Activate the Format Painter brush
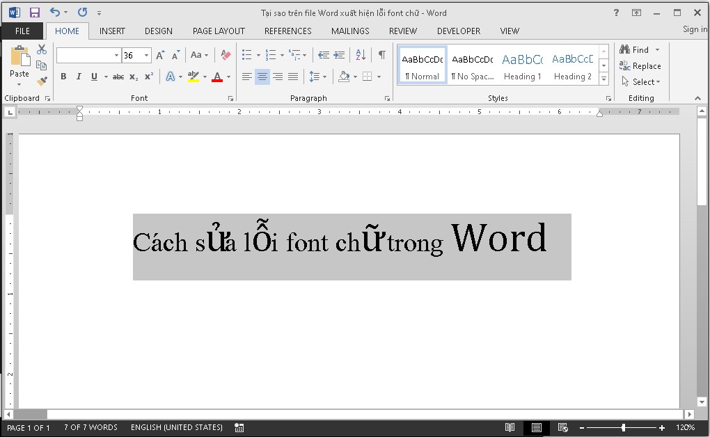Image resolution: width=710 pixels, height=437 pixels. point(42,81)
